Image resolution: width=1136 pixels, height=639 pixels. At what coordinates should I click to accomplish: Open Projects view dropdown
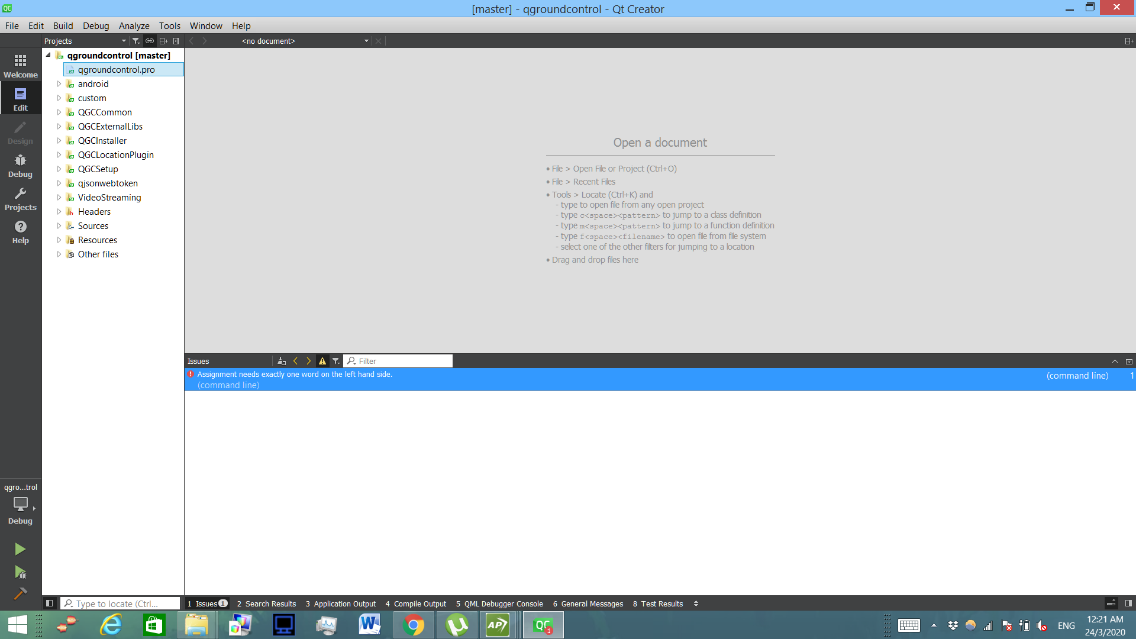click(x=85, y=41)
